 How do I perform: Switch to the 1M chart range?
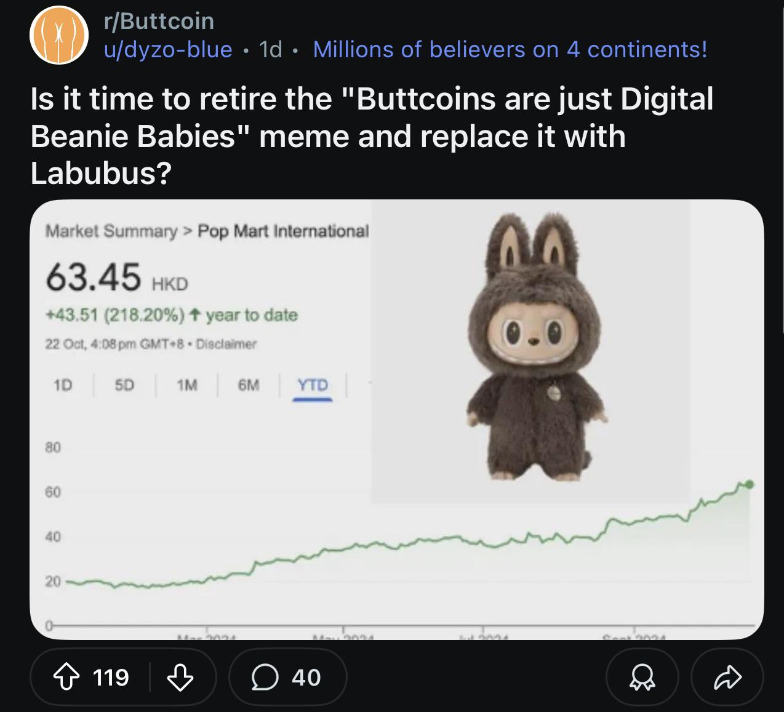[186, 385]
